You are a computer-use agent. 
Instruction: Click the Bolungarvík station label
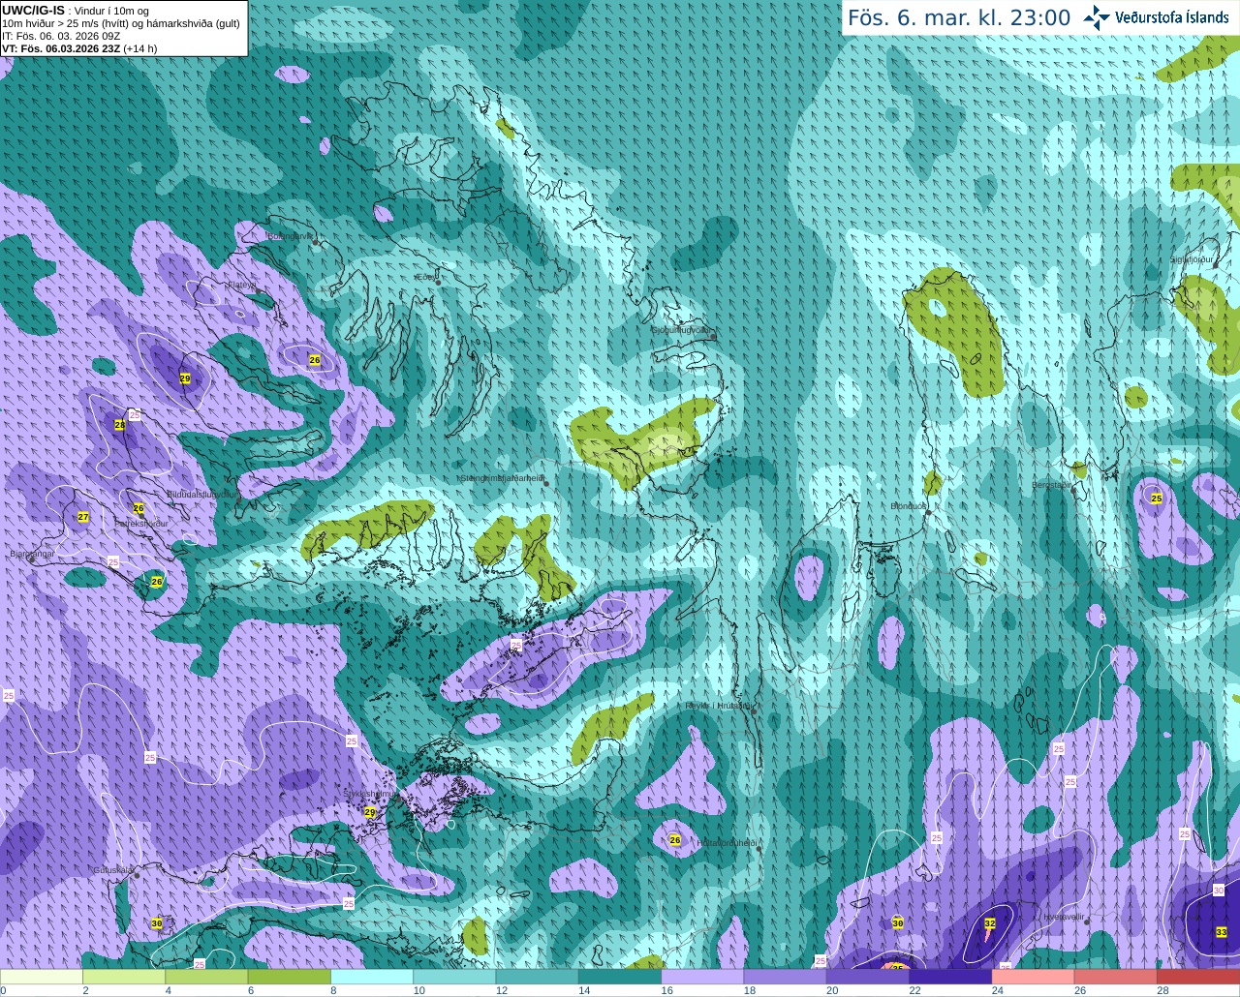pos(290,236)
